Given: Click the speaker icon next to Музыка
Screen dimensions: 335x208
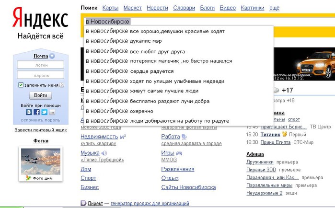Looking at the screenshot, I should coord(104,153).
